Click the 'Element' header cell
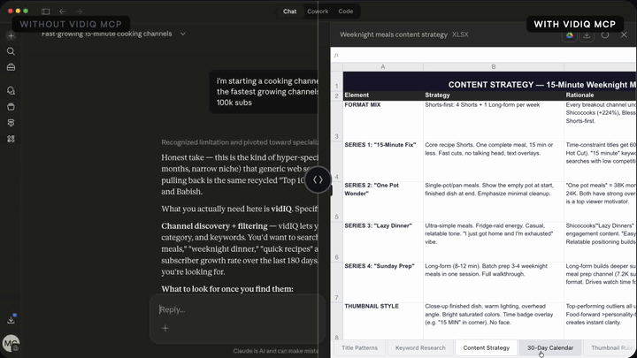637x358 pixels. (383, 95)
